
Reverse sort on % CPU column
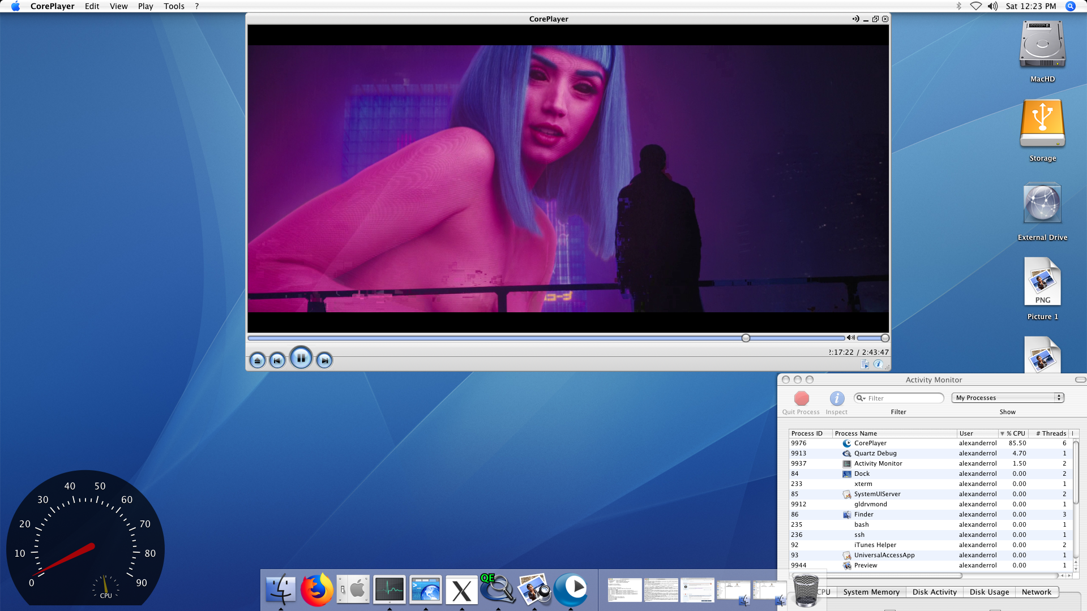(1013, 433)
